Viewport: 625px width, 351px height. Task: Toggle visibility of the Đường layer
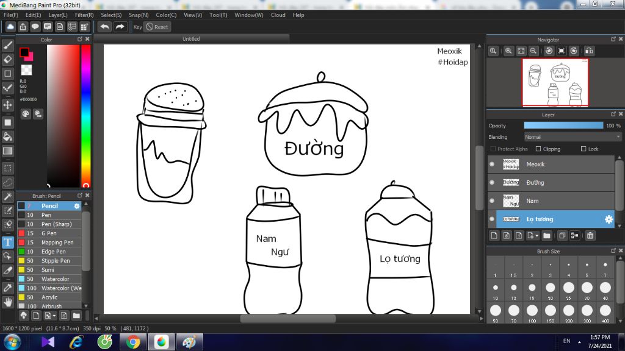pos(493,183)
